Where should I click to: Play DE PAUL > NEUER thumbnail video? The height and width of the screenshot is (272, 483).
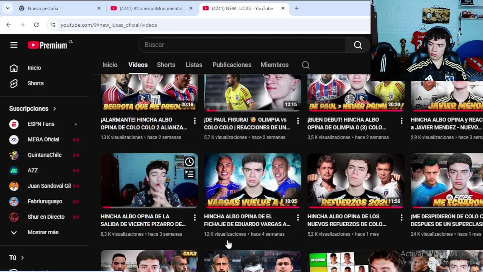[x=356, y=93]
